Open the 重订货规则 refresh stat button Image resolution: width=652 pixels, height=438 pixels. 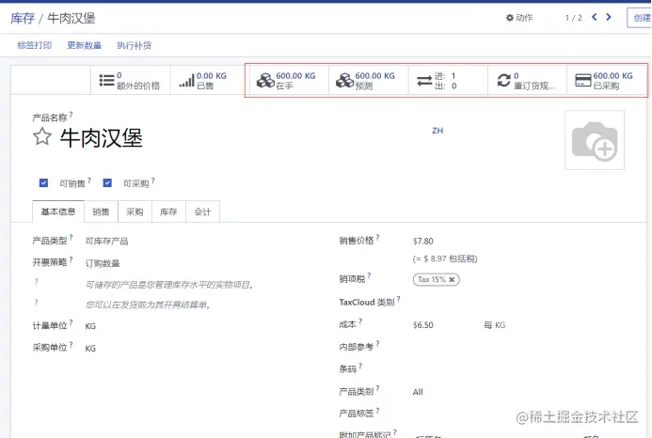(525, 80)
